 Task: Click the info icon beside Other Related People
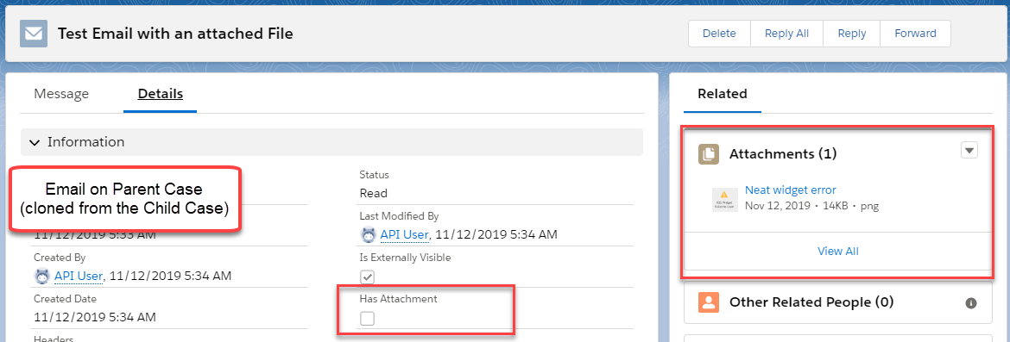(971, 302)
